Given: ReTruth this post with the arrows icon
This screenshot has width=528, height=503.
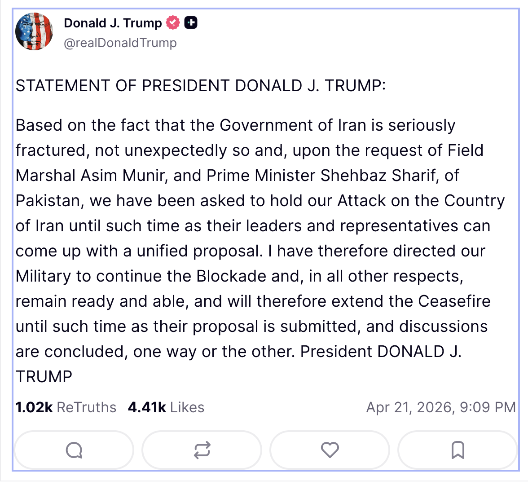Looking at the screenshot, I should tap(202, 450).
